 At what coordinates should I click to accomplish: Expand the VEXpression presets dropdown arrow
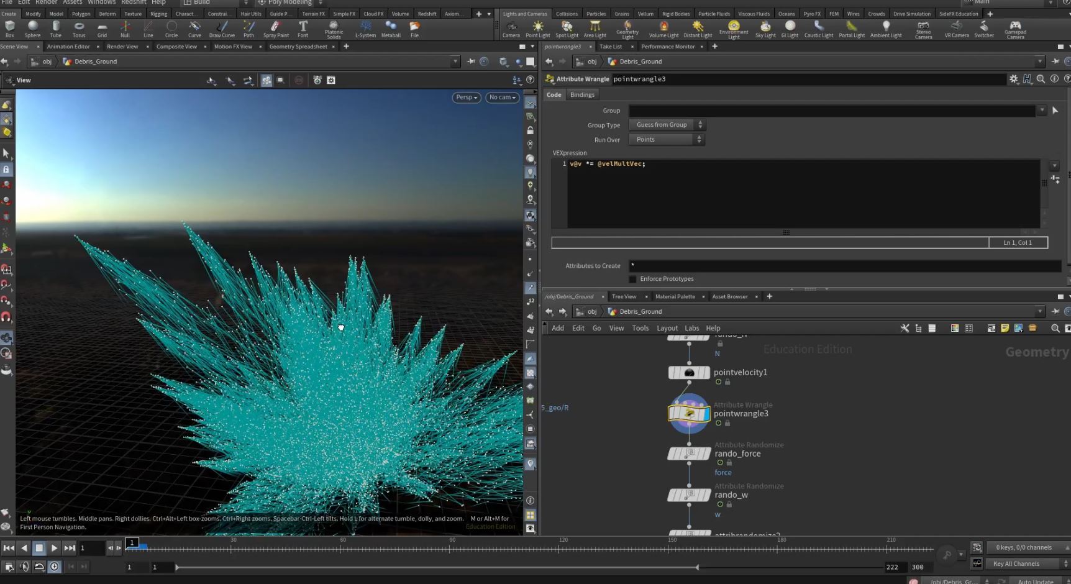[1054, 166]
